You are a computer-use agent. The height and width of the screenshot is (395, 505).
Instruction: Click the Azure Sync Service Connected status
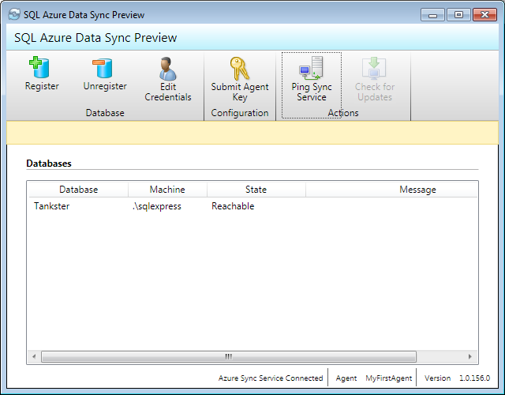coord(271,378)
